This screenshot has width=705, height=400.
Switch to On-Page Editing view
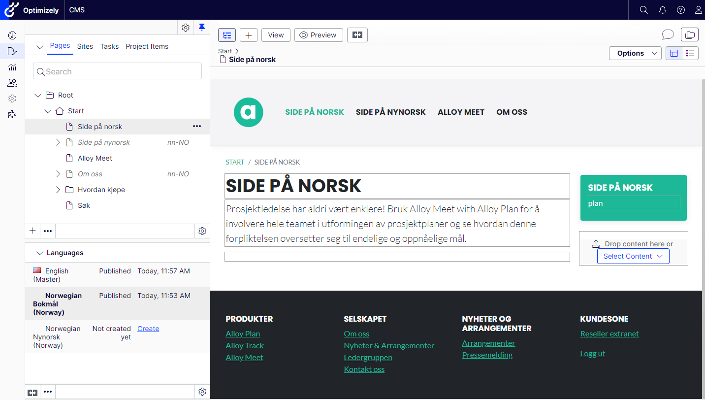[x=674, y=53]
